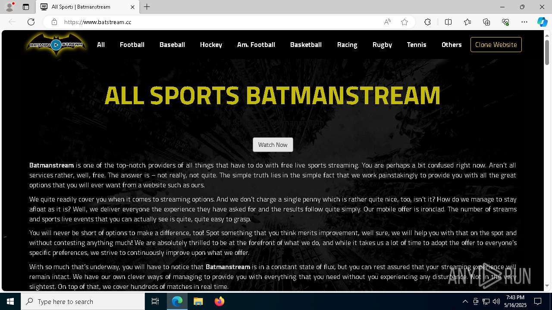This screenshot has width=552, height=310.
Task: Open the Football category
Action: [132, 45]
